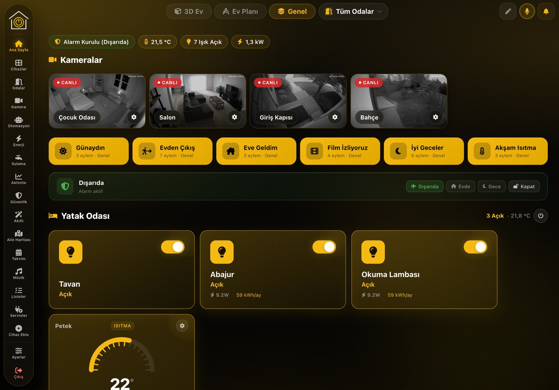559x390 pixels.
Task: Open Takvim in the sidebar
Action: (19, 255)
